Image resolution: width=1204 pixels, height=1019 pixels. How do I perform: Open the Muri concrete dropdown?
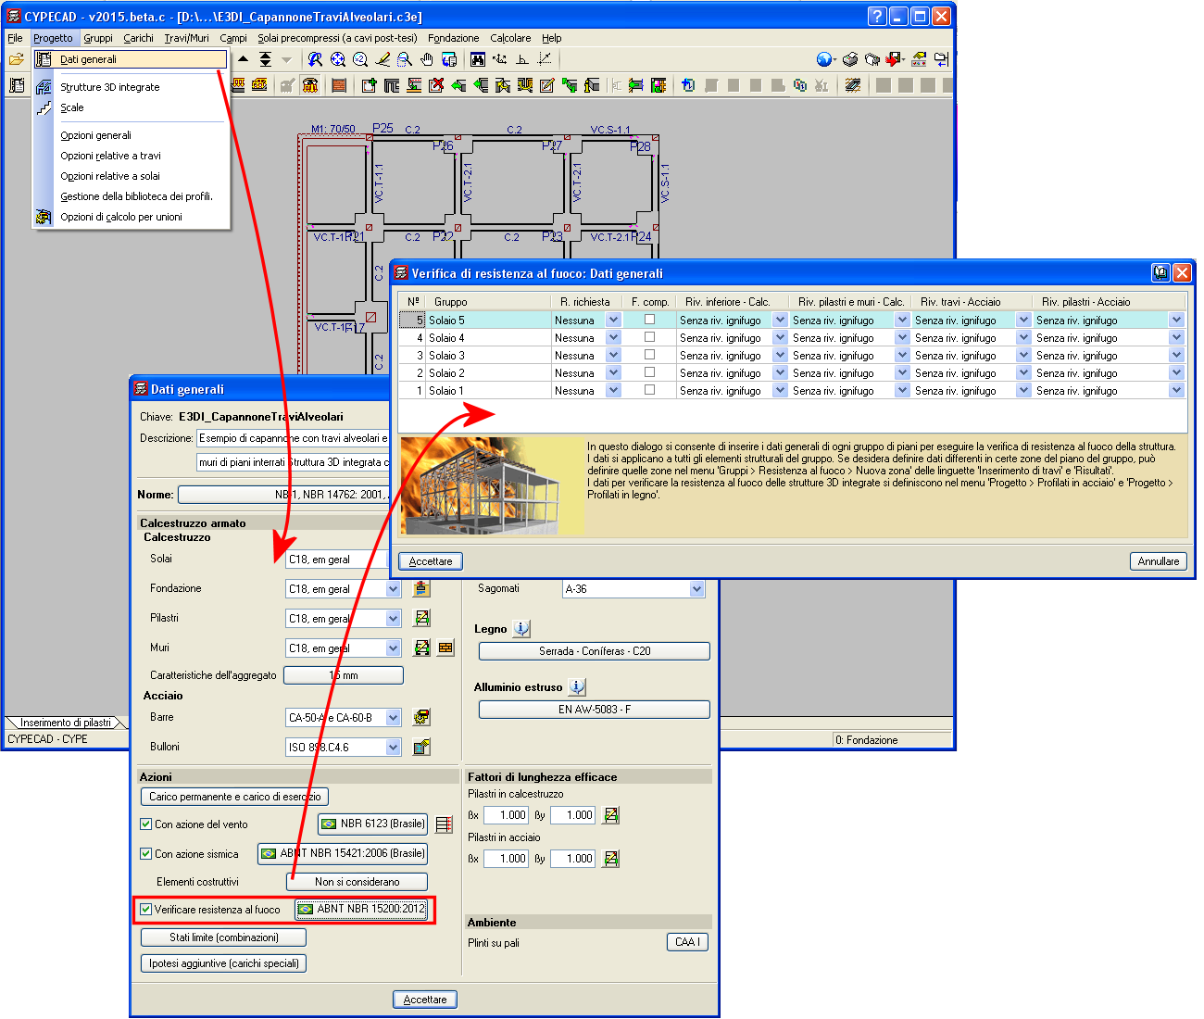pyautogui.click(x=393, y=648)
